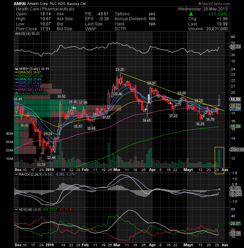Click the 15.65 low price label
Image resolution: width=244 pixels, height=248 pixels.
tap(91, 129)
